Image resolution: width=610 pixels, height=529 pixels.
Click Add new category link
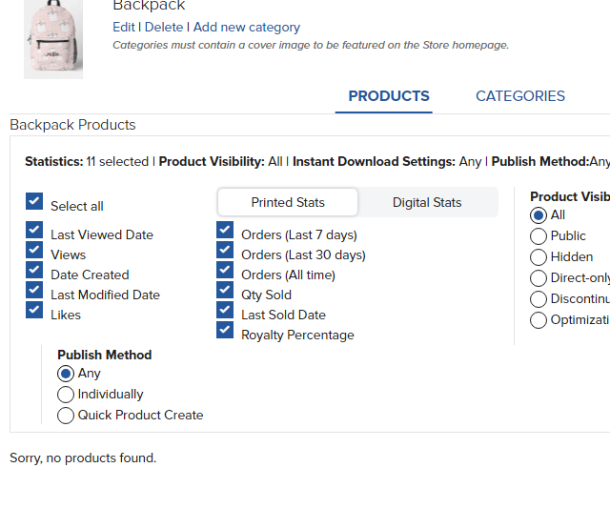click(x=247, y=28)
